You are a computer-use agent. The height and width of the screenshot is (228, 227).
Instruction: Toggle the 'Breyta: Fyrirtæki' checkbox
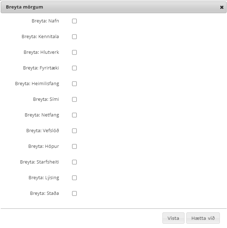pyautogui.click(x=74, y=68)
